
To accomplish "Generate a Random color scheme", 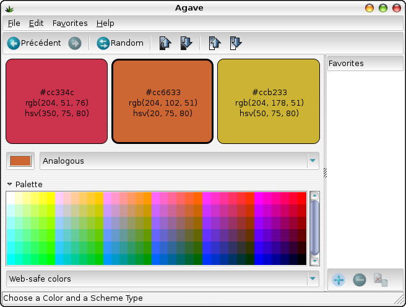I will (120, 43).
